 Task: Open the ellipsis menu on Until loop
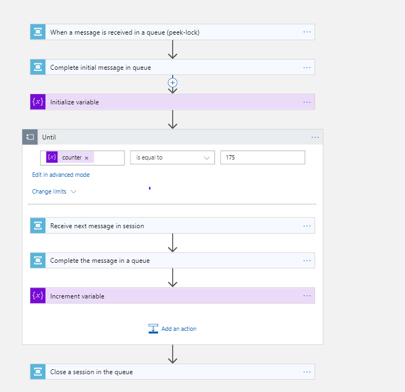[x=315, y=137]
